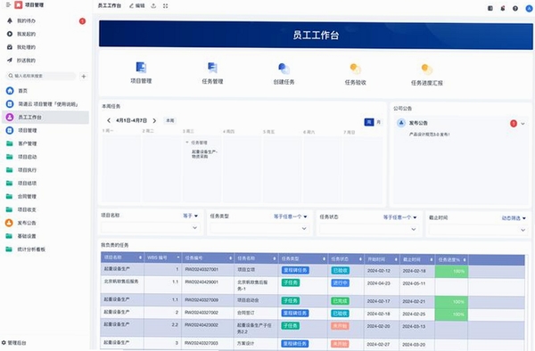This screenshot has width=535, height=351.
Task: Collapse the 任务管理 group on Wednesday
Action: (x=187, y=143)
